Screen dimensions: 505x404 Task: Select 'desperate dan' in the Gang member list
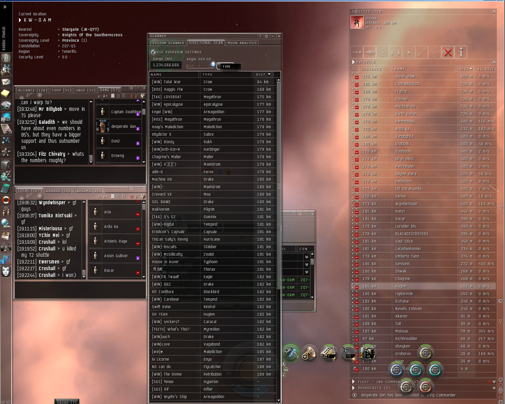click(x=118, y=127)
